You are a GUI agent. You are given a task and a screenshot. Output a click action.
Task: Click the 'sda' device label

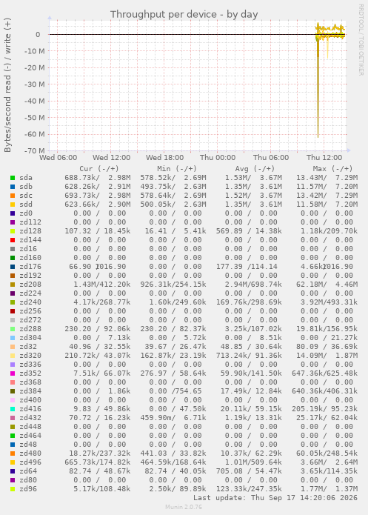[26, 178]
